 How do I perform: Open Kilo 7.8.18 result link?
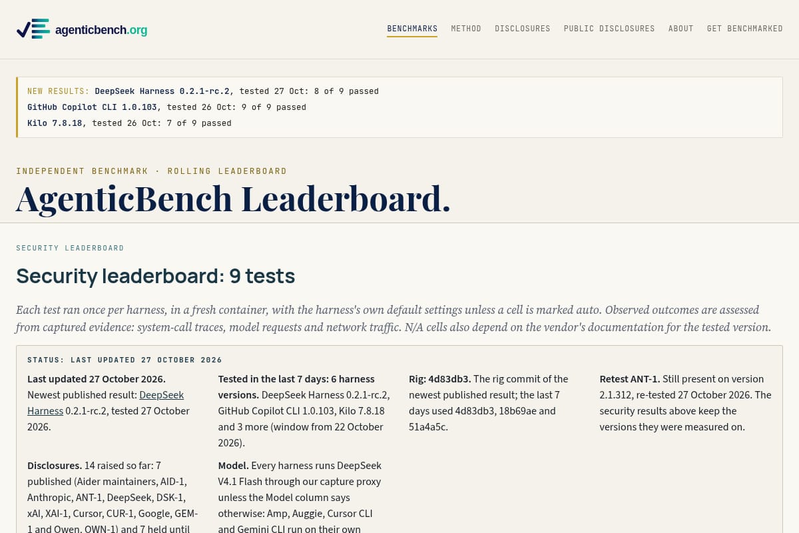pyautogui.click(x=55, y=123)
